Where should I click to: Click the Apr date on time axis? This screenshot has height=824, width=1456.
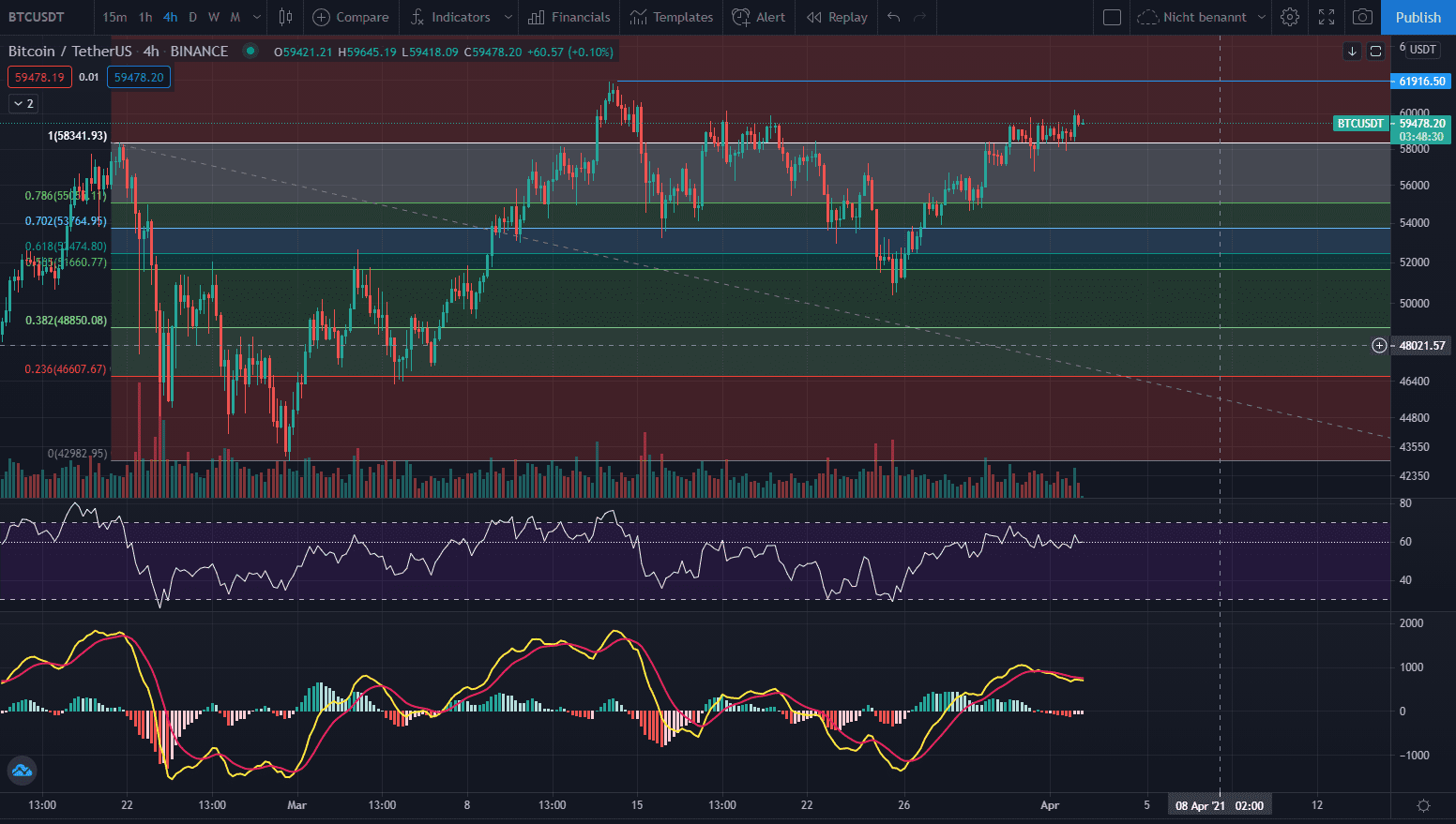coord(1050,804)
